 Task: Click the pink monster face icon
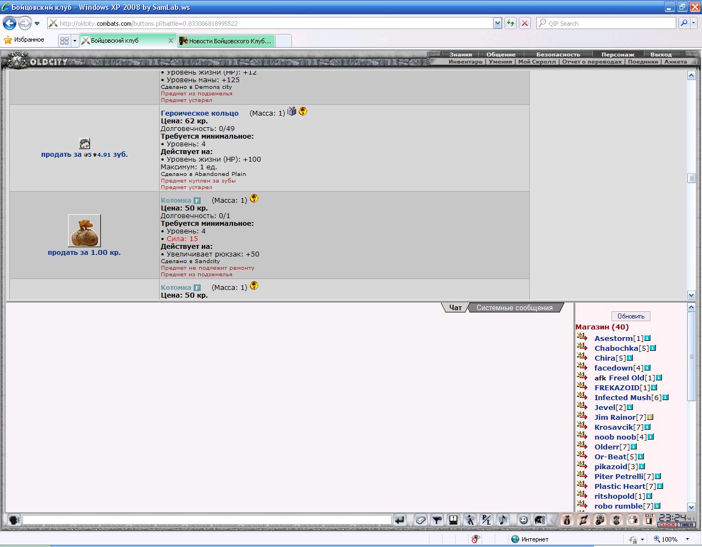click(616, 520)
